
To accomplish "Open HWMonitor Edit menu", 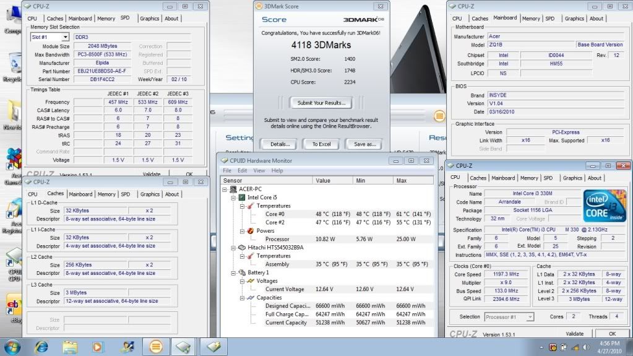I will point(242,170).
